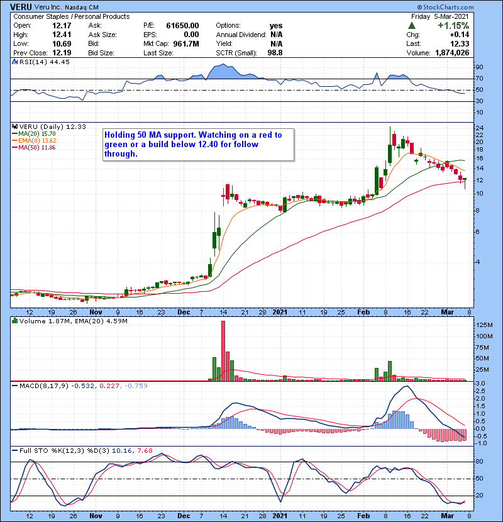Click the volume bars icon beside Volume label

point(14,321)
